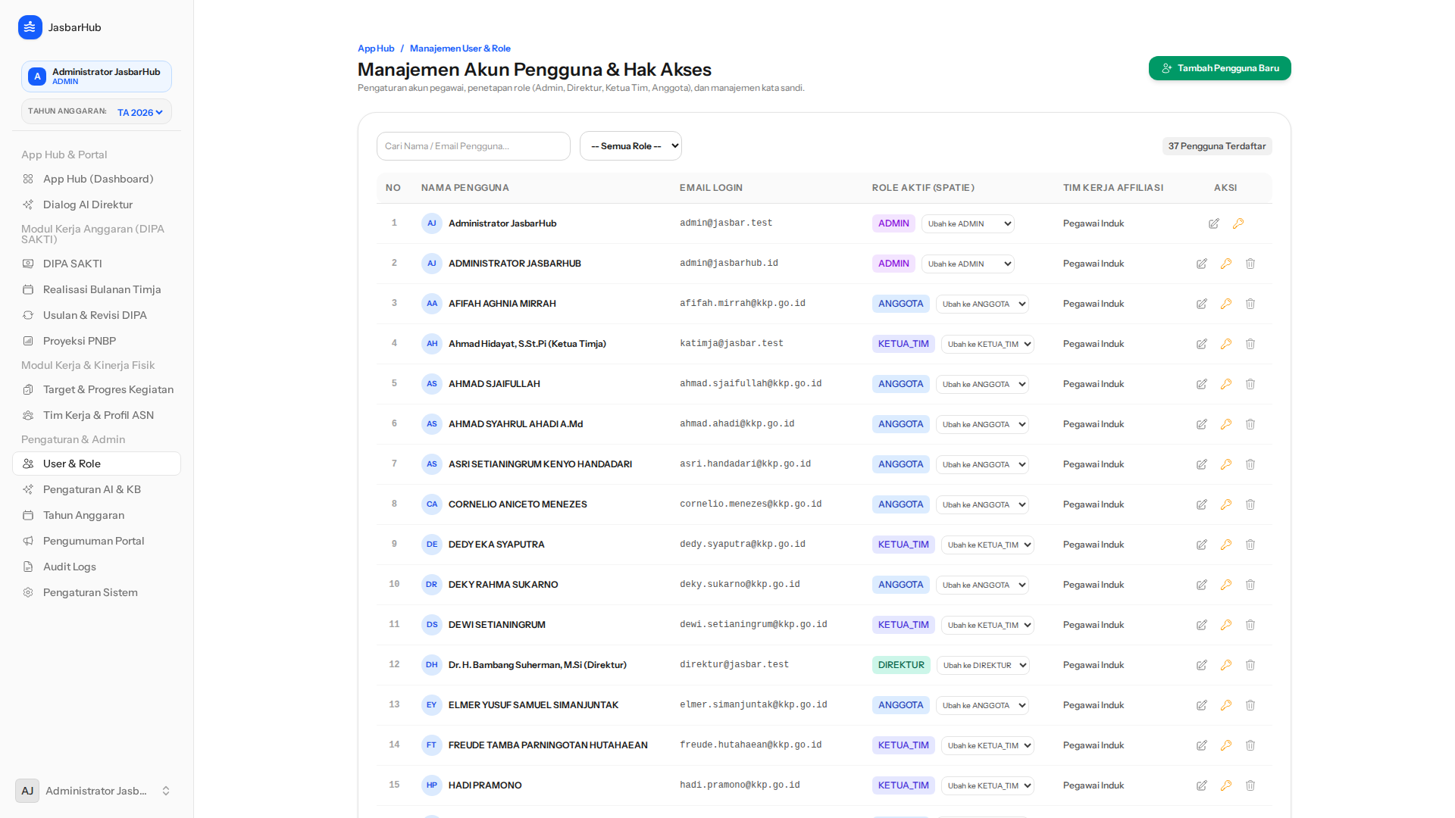Click key reset-password icon for ADMINISTRATOR JASBARHUB
Screen dimensions: 1455x818
coord(1225,264)
